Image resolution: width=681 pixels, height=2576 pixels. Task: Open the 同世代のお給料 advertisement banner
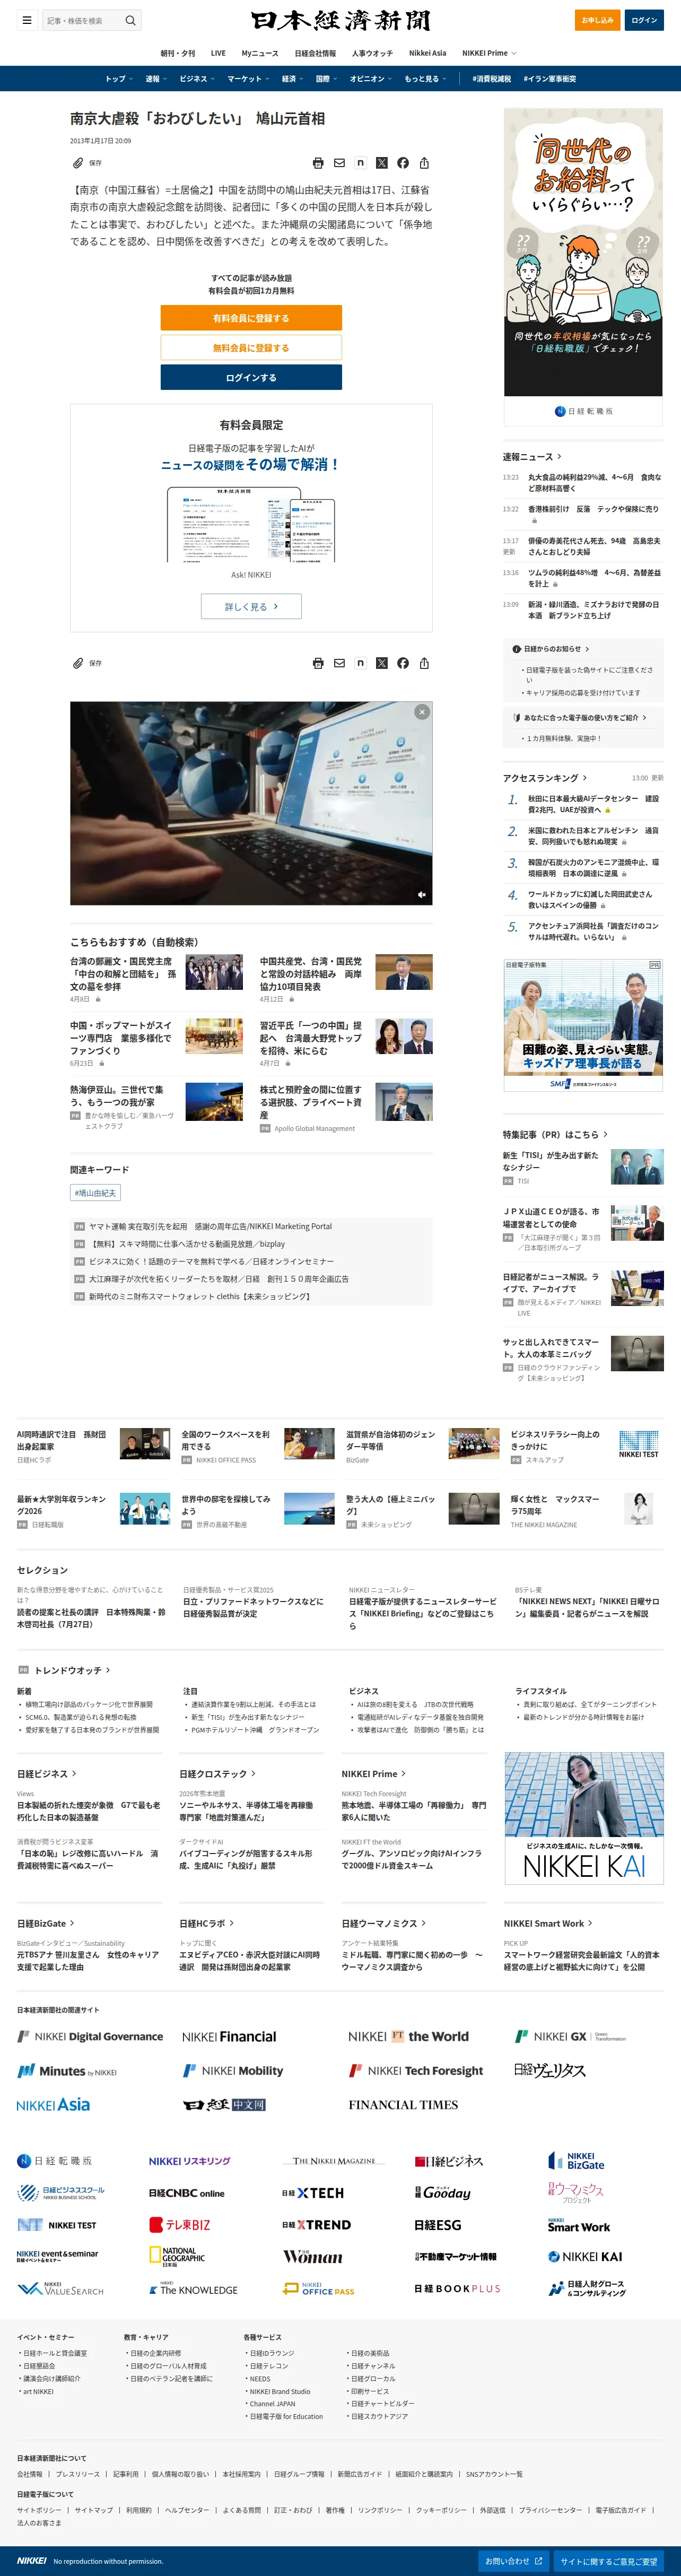[x=583, y=266]
